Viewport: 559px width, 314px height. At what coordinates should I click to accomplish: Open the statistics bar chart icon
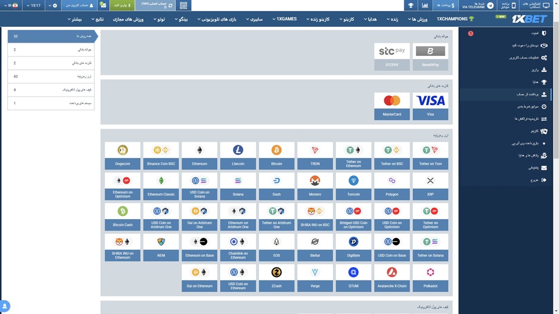[425, 6]
